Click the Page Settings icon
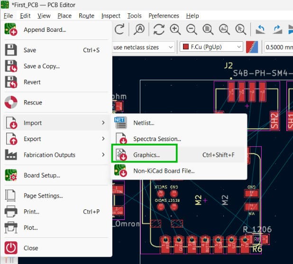293x264 pixels. tap(10, 196)
